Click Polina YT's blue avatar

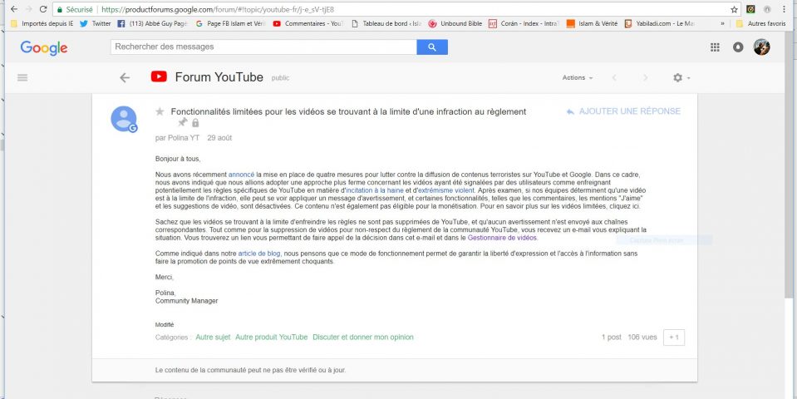tap(124, 120)
